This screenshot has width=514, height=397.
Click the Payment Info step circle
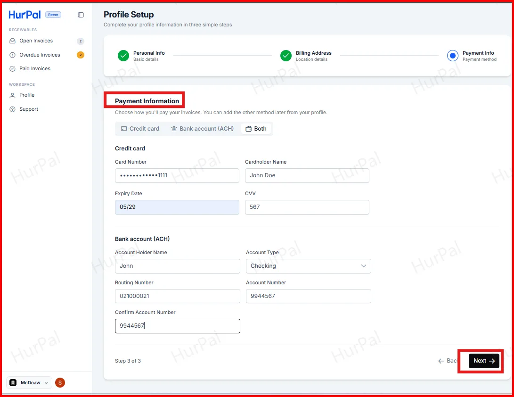click(453, 56)
